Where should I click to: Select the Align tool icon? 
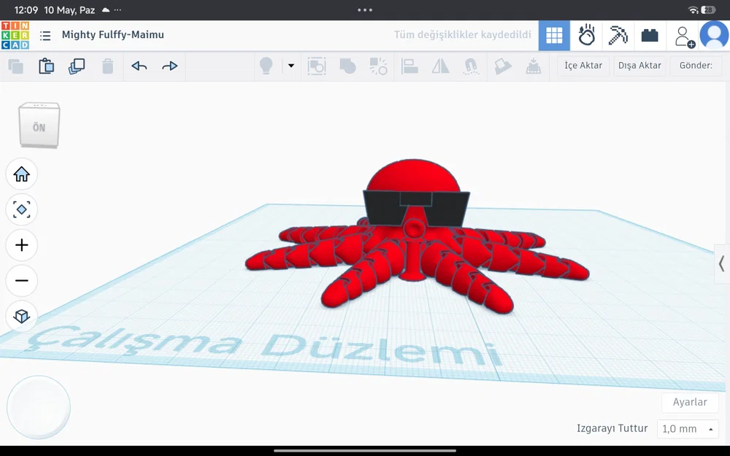click(410, 66)
